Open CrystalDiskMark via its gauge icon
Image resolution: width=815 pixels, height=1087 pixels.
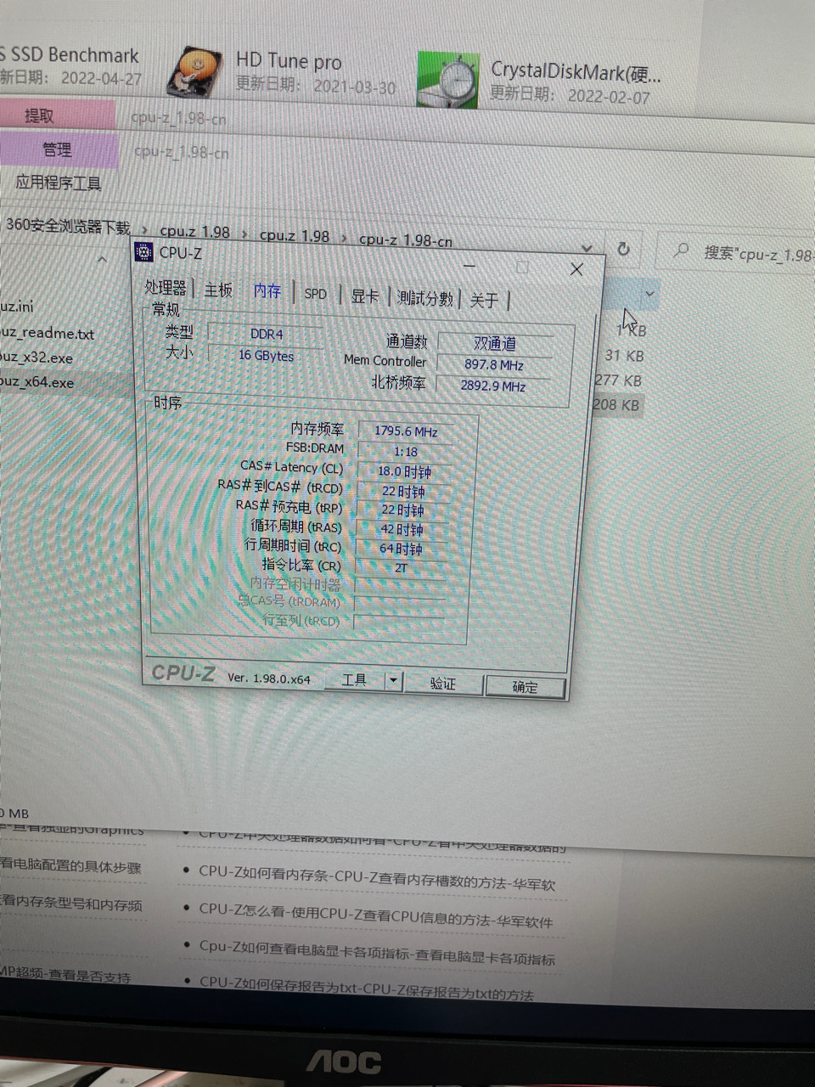(448, 76)
